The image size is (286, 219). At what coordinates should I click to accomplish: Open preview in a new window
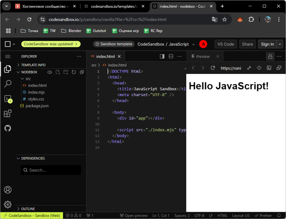point(279,68)
